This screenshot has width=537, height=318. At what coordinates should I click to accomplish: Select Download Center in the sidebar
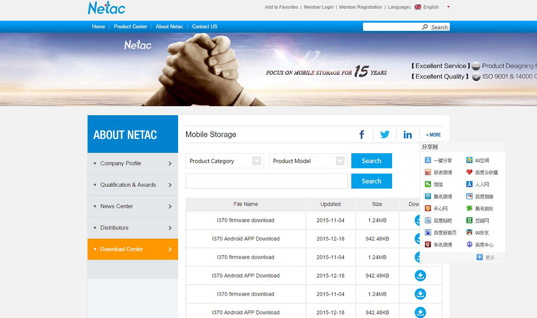[133, 249]
